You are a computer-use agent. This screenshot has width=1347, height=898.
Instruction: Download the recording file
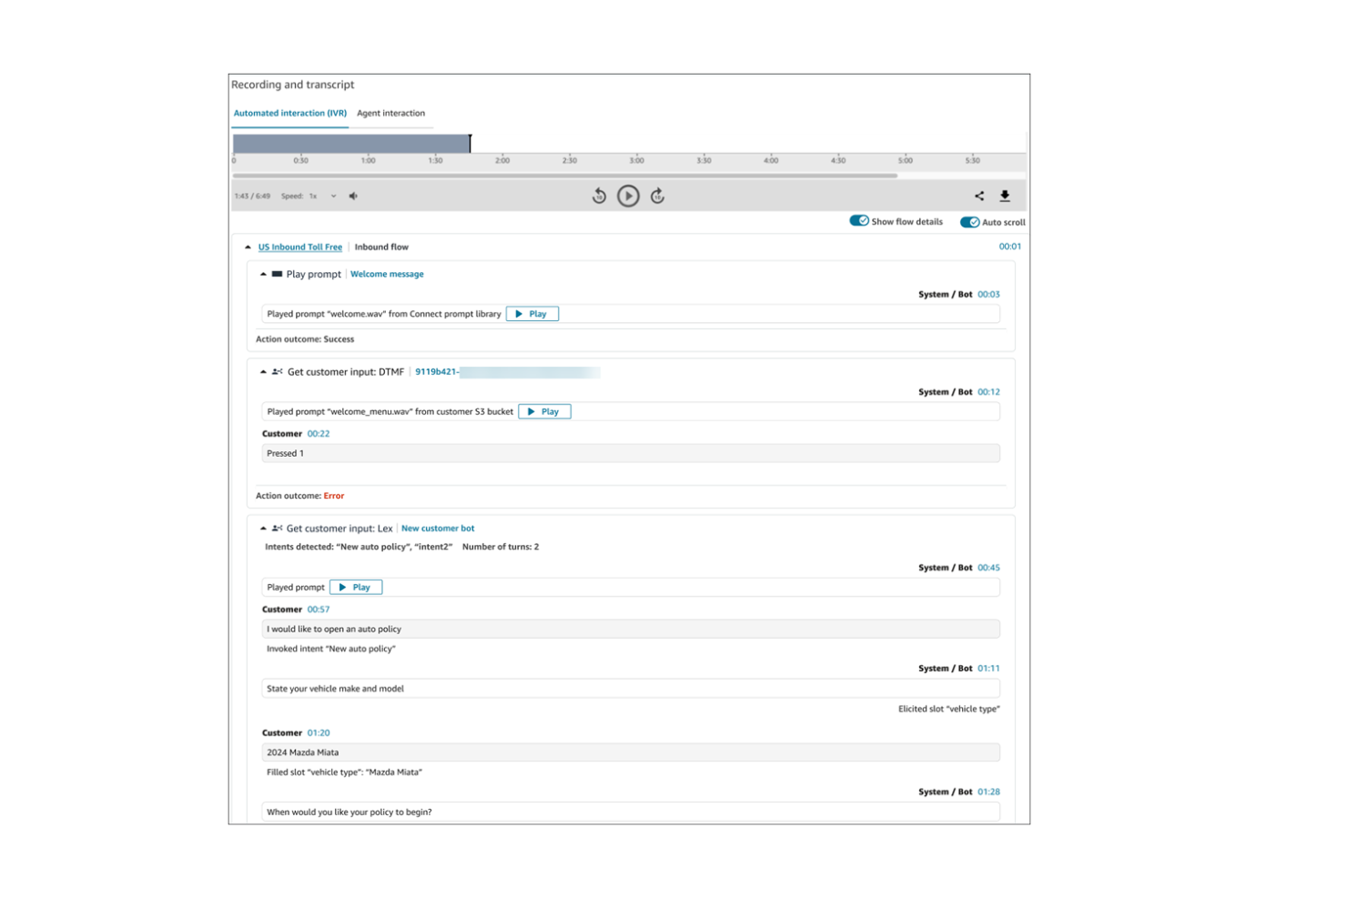pyautogui.click(x=1005, y=197)
